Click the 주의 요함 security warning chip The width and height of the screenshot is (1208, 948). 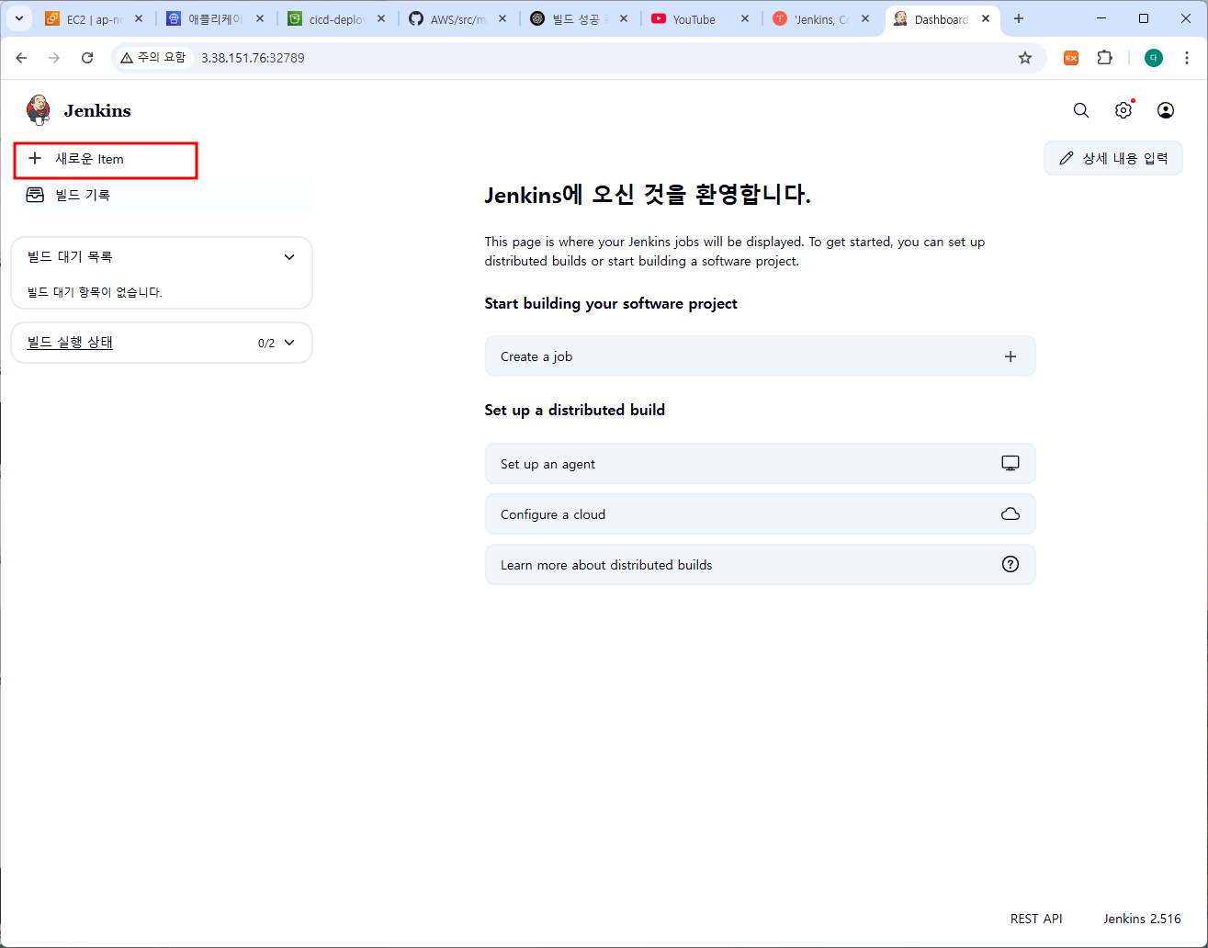(x=153, y=58)
